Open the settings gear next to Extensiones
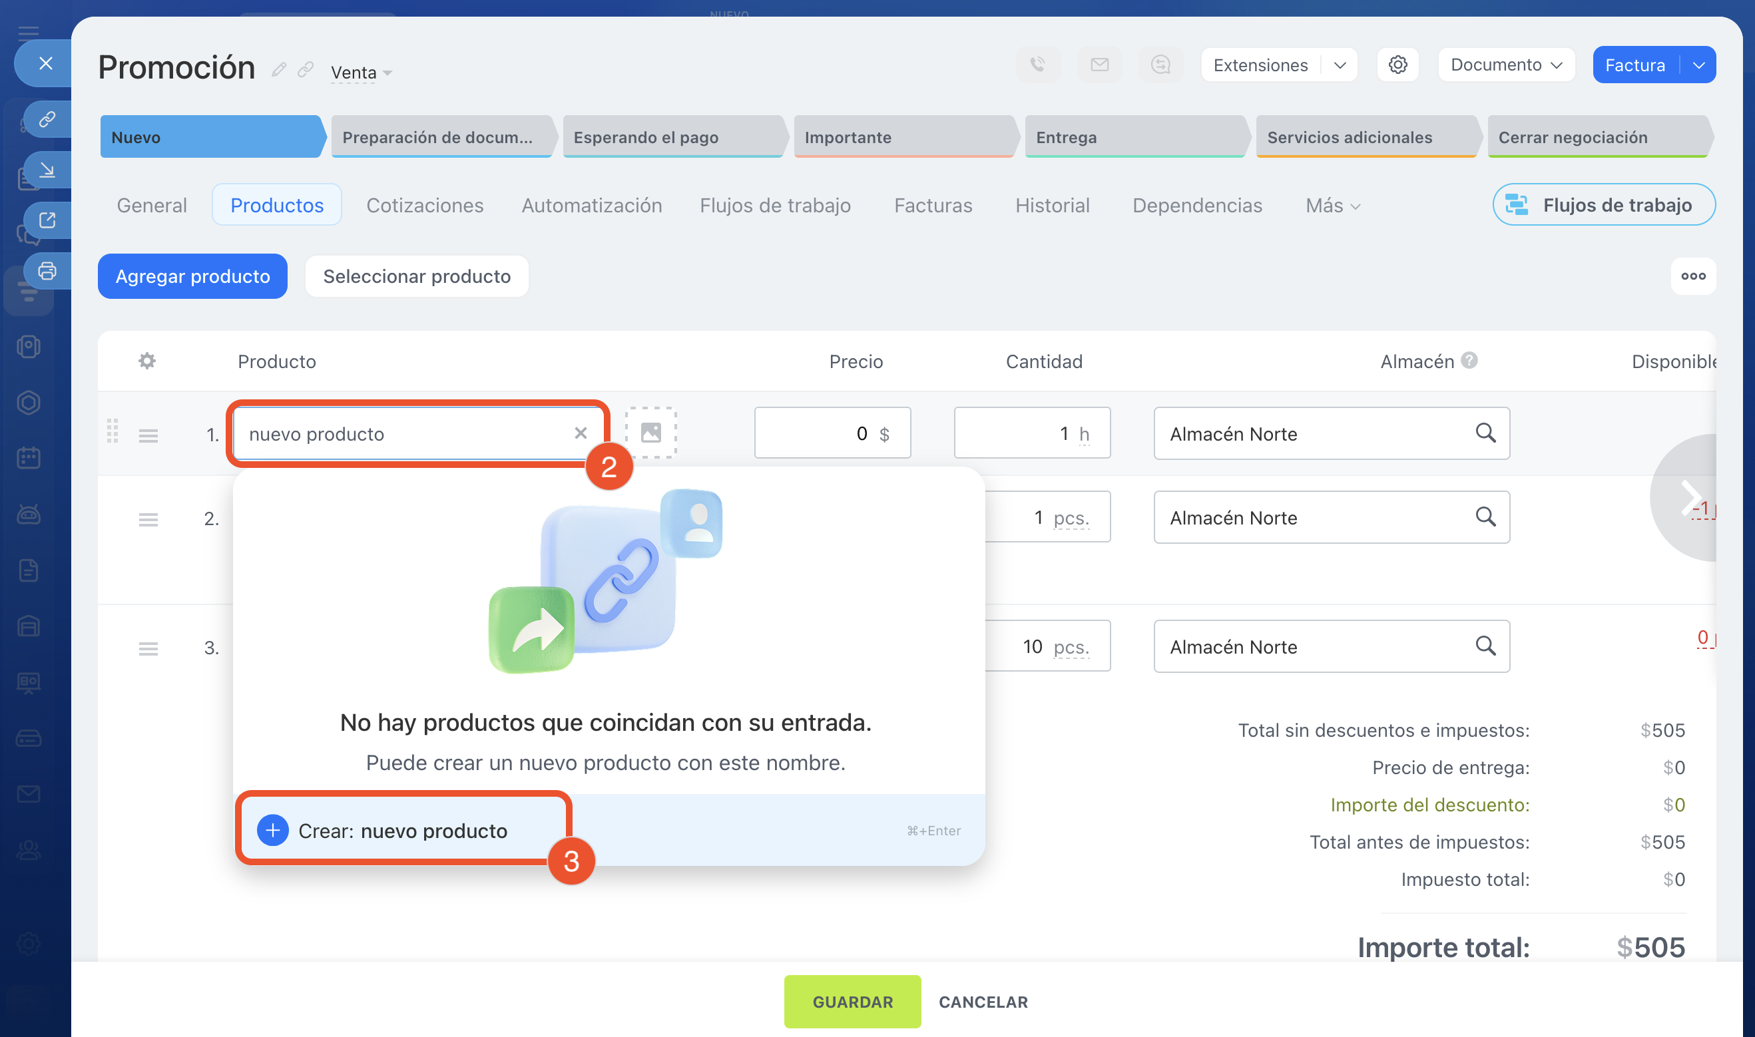This screenshot has height=1037, width=1755. pos(1397,65)
